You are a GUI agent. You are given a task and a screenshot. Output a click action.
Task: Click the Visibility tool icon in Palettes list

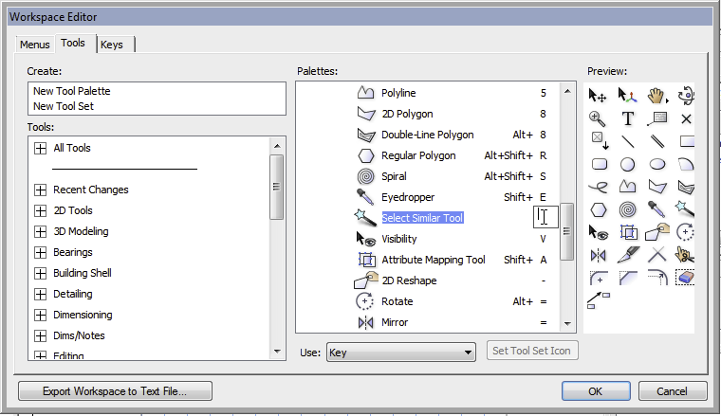click(x=366, y=239)
